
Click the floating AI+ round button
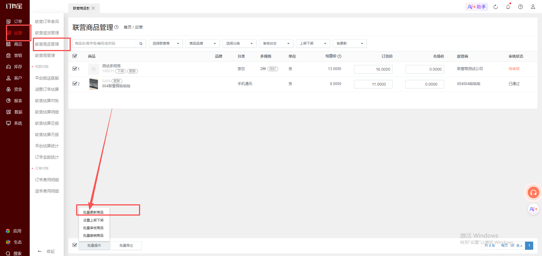click(x=534, y=209)
